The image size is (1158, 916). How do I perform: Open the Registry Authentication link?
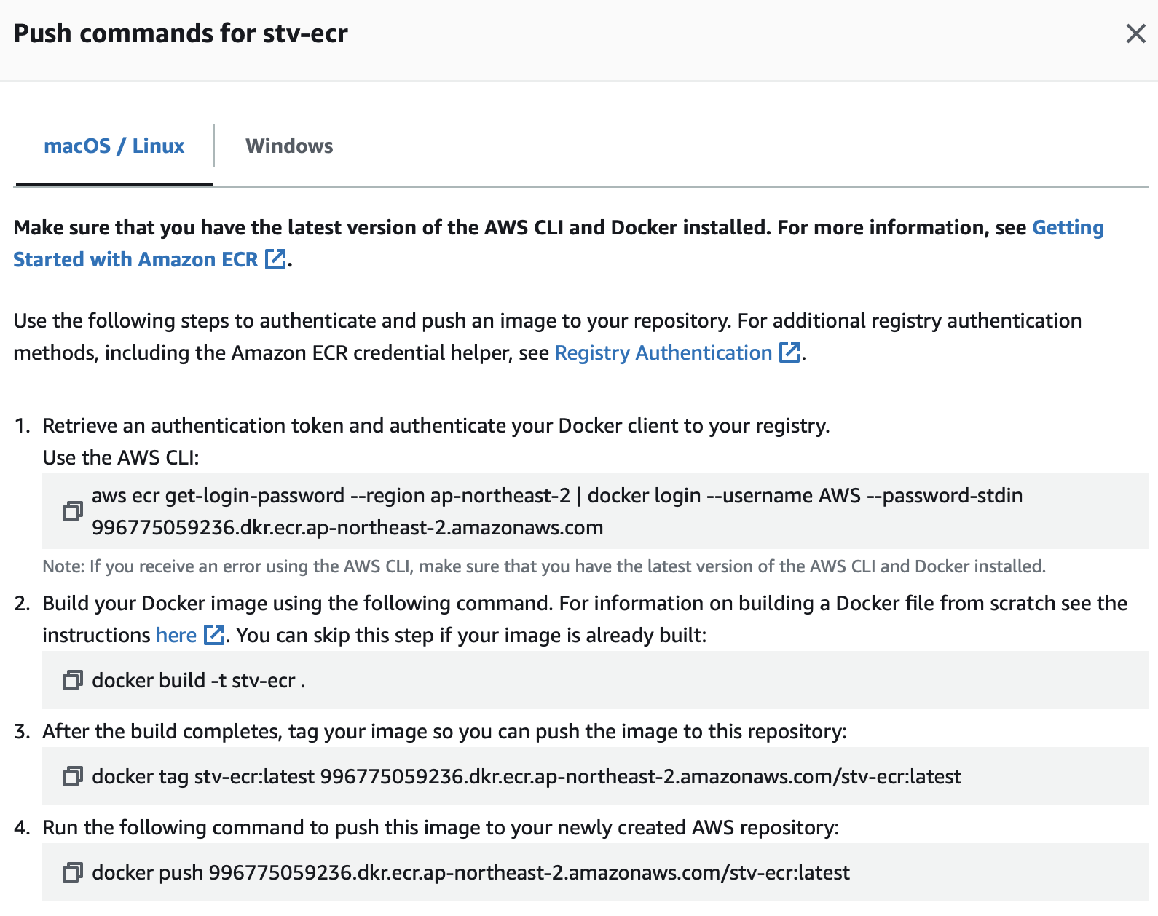click(x=663, y=353)
